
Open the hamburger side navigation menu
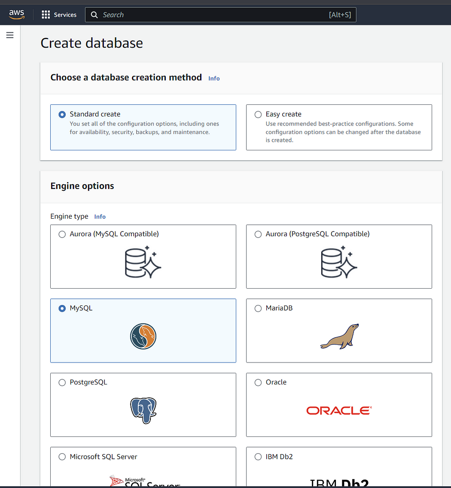[10, 35]
